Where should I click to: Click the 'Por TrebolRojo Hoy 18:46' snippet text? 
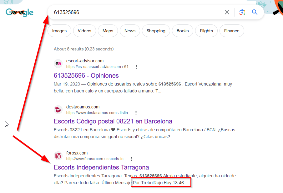pos(159,183)
